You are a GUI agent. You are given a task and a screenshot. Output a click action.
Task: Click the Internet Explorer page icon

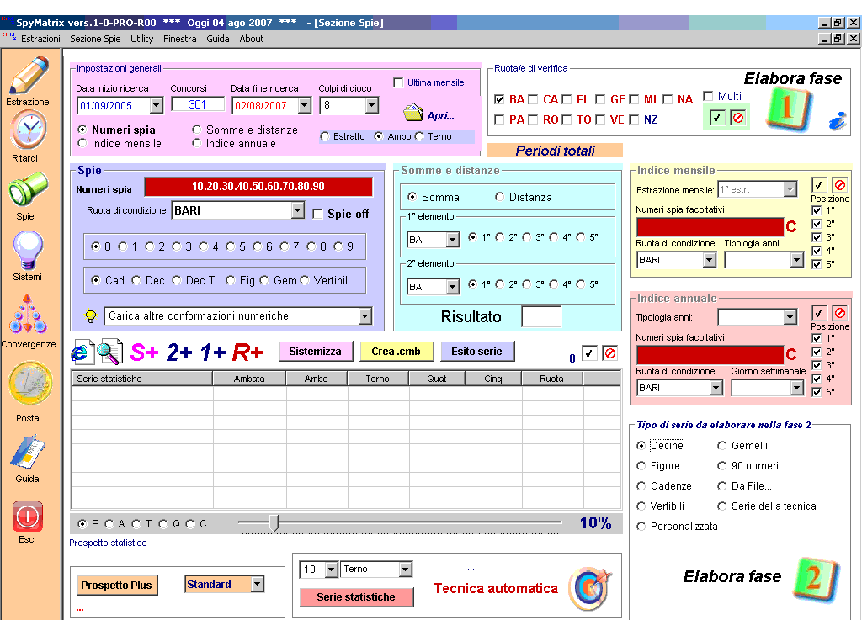[82, 352]
